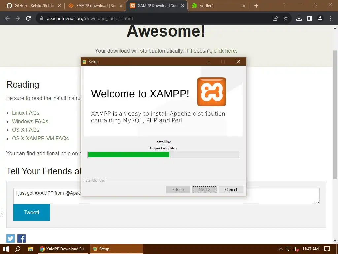Click the tweet text box
This screenshot has width=338, height=254.
click(166, 196)
